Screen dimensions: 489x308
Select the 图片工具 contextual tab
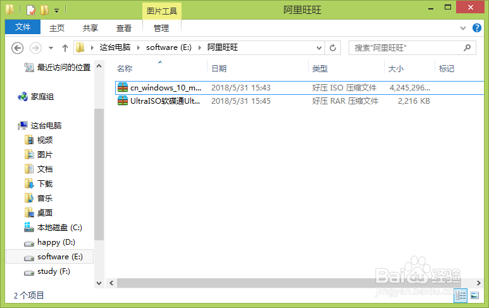(162, 11)
